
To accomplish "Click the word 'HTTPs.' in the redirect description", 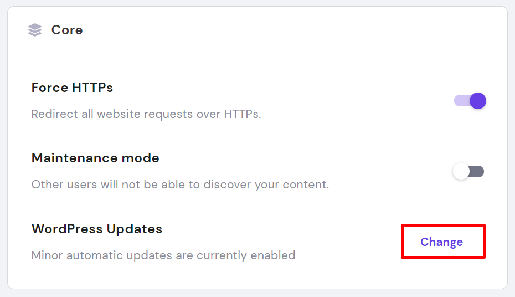I will click(242, 114).
